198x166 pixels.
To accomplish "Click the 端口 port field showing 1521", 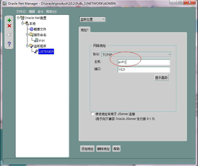I will [x=144, y=70].
